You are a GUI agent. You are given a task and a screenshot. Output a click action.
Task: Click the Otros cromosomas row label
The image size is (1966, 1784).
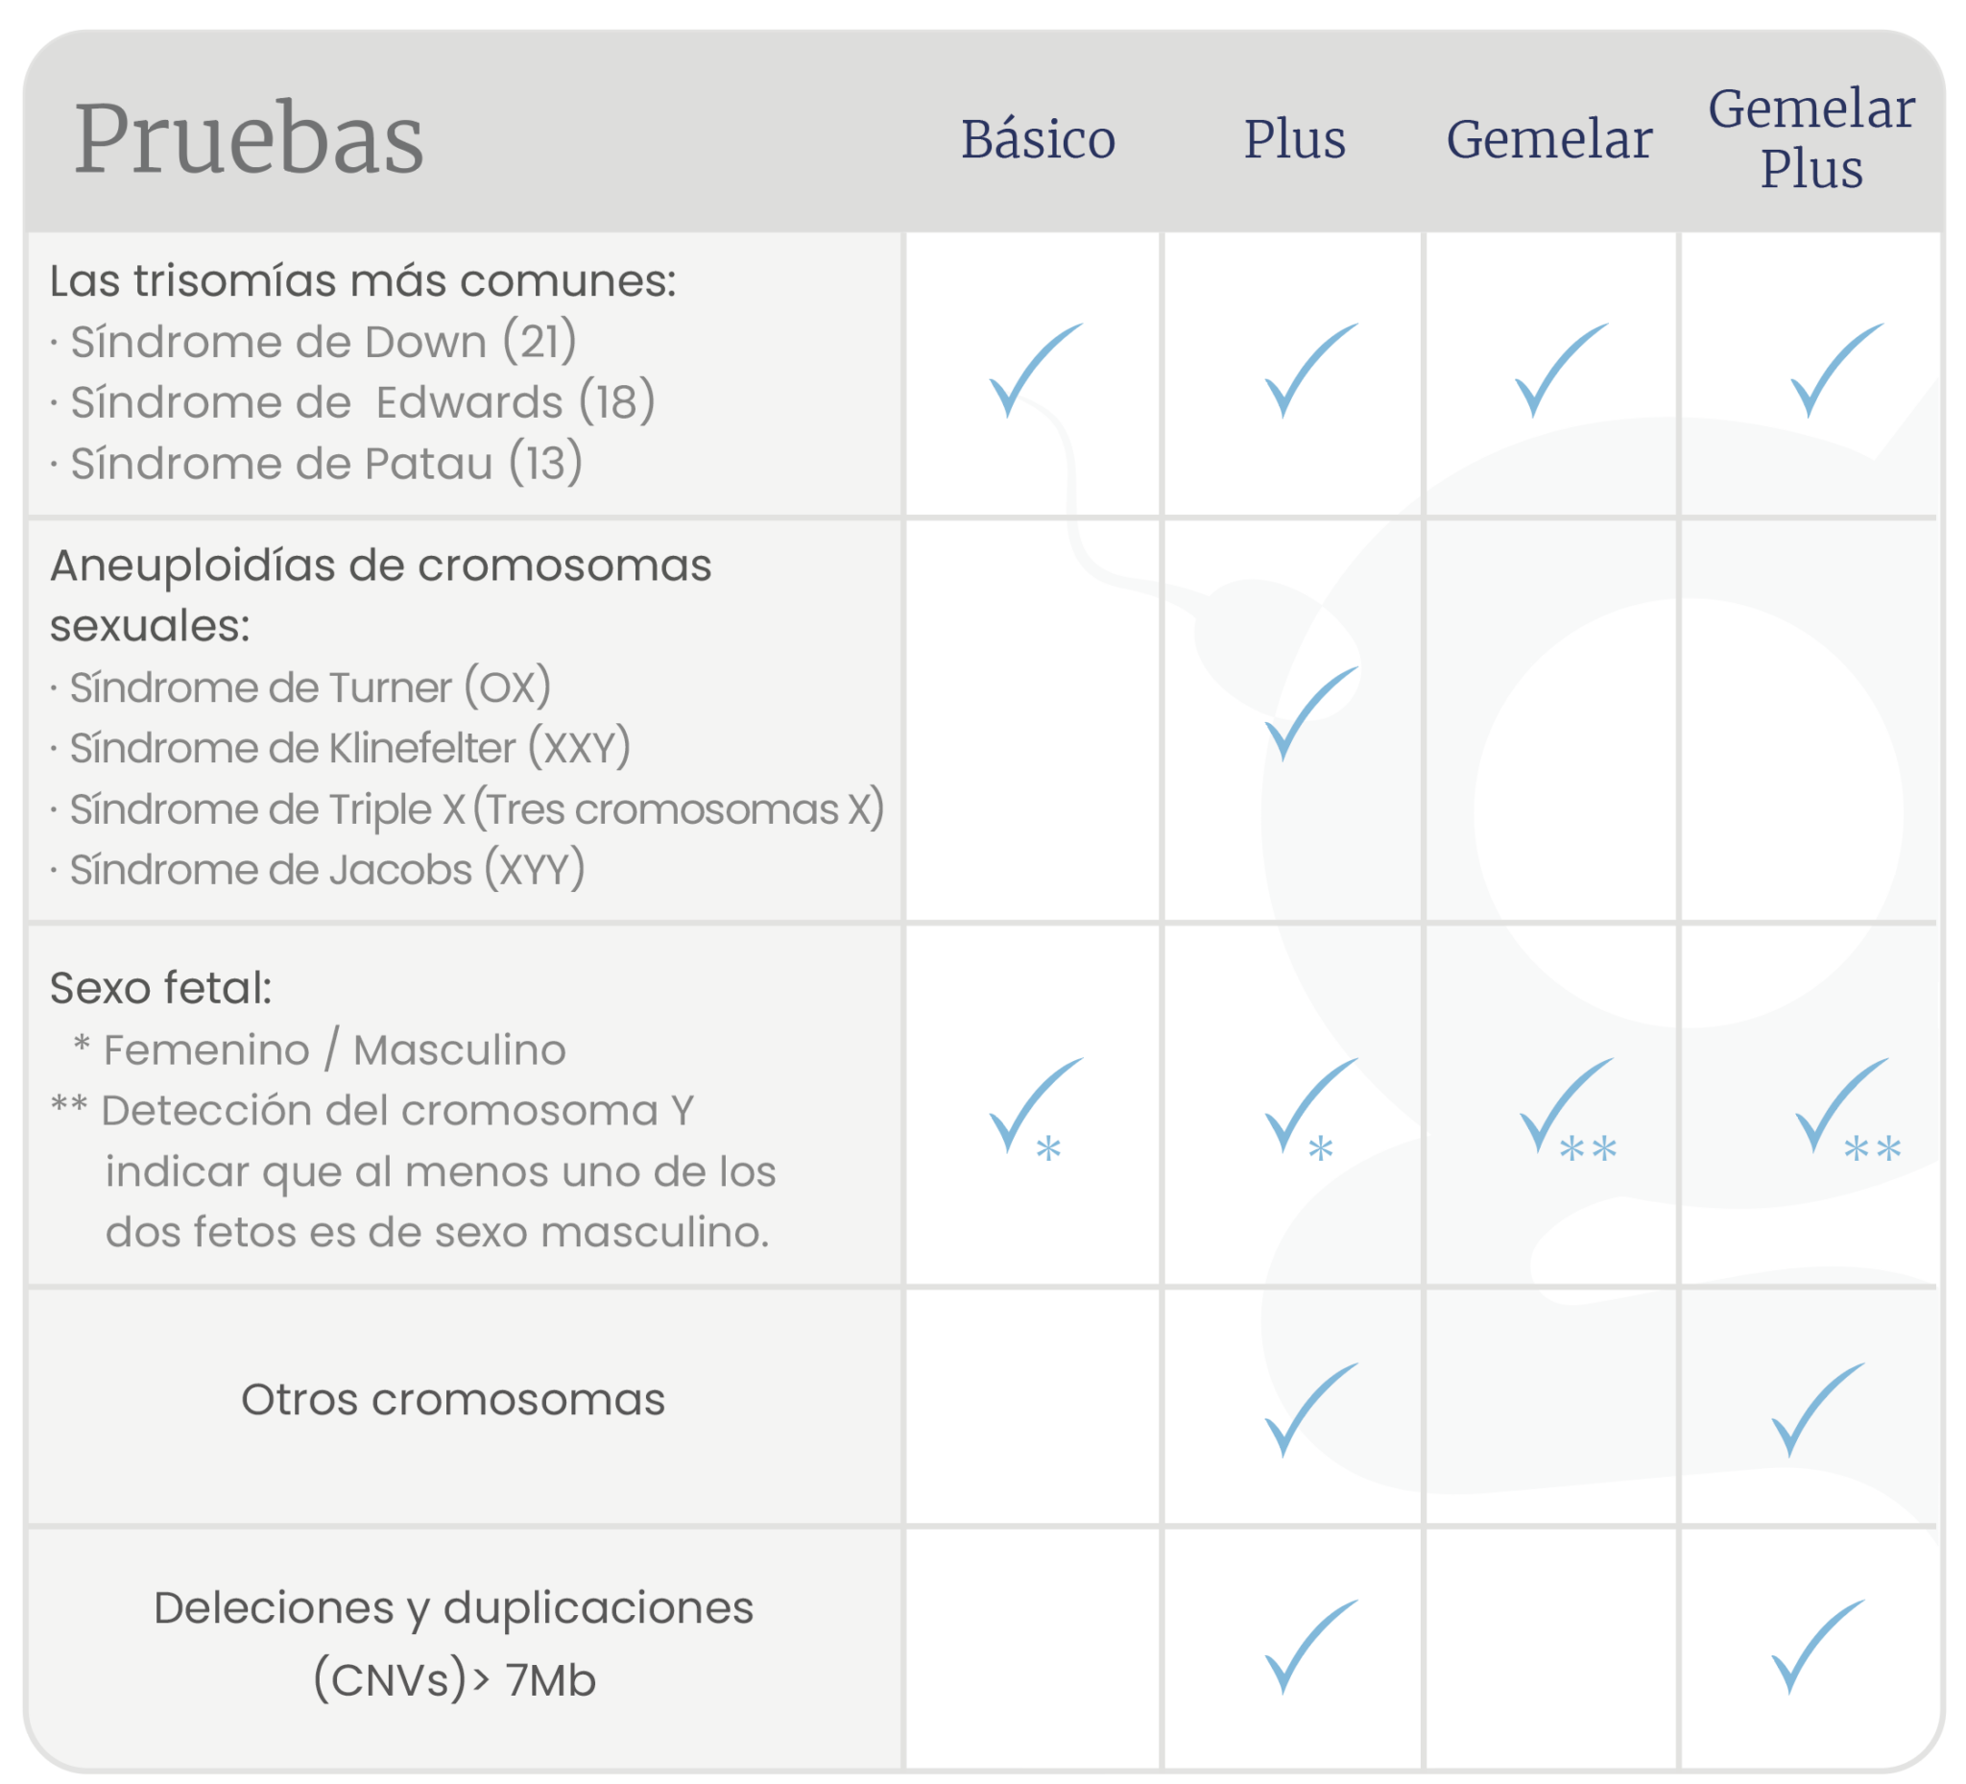coord(452,1400)
